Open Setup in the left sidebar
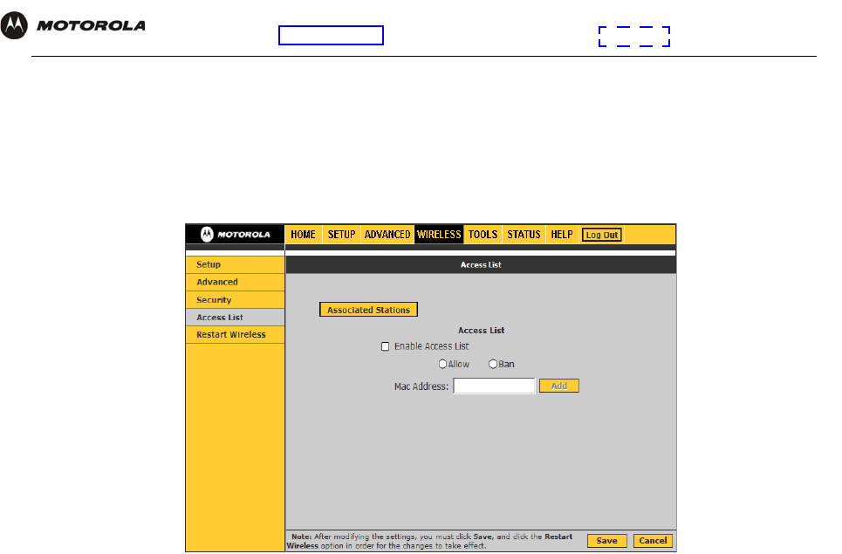This screenshot has width=842, height=554. [236, 264]
